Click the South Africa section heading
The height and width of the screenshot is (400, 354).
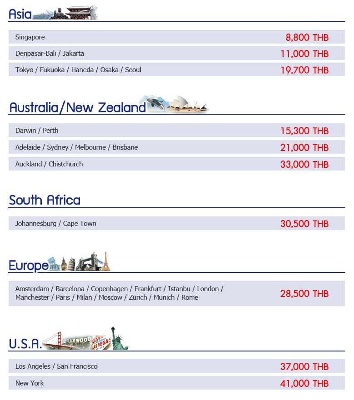pos(45,200)
